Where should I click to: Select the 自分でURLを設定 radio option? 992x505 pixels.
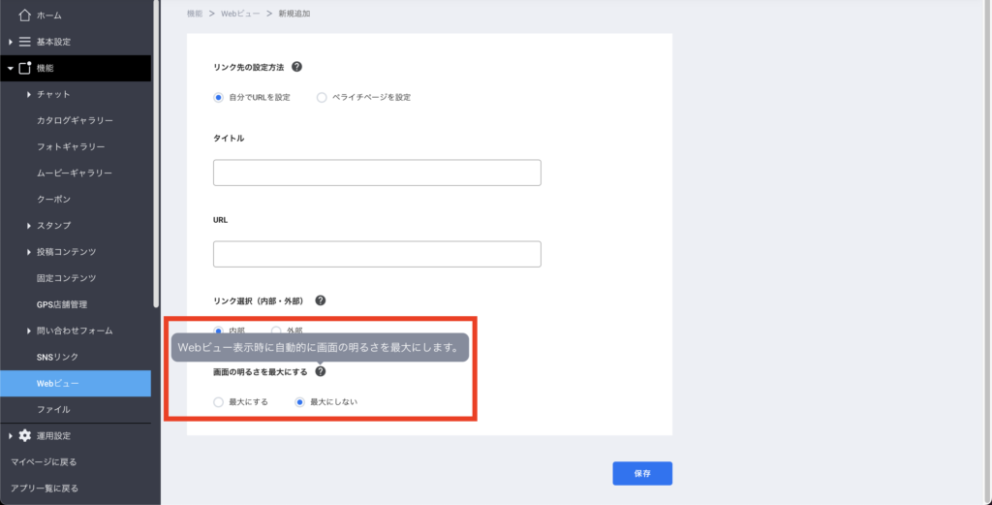coord(219,97)
